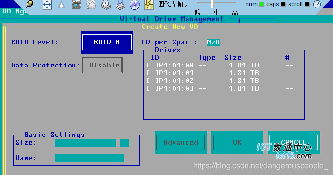
Task: Click the Type column header in Drives
Action: click(207, 58)
